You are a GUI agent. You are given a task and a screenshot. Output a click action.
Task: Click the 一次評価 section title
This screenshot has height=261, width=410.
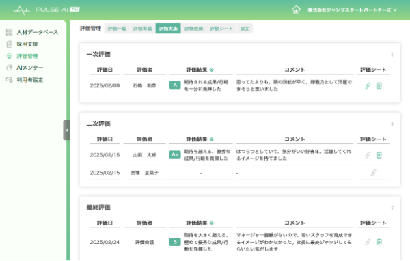98,55
